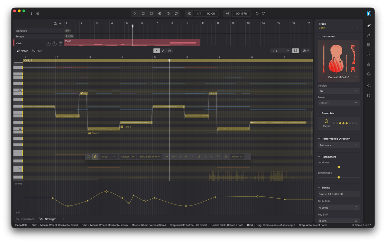Adjust the Breathiness slider
This screenshot has width=386, height=243.
[339, 177]
